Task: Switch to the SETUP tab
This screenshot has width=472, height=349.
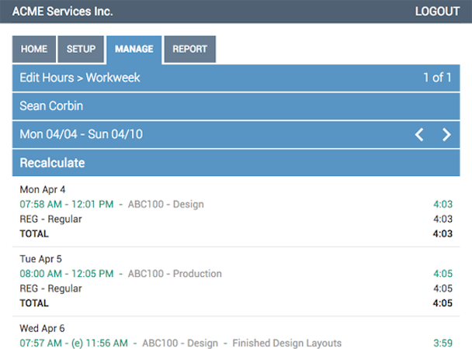Action: pos(81,49)
